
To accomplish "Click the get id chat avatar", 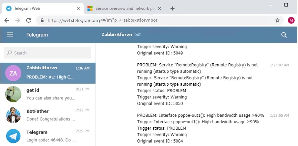I will click(13, 94).
